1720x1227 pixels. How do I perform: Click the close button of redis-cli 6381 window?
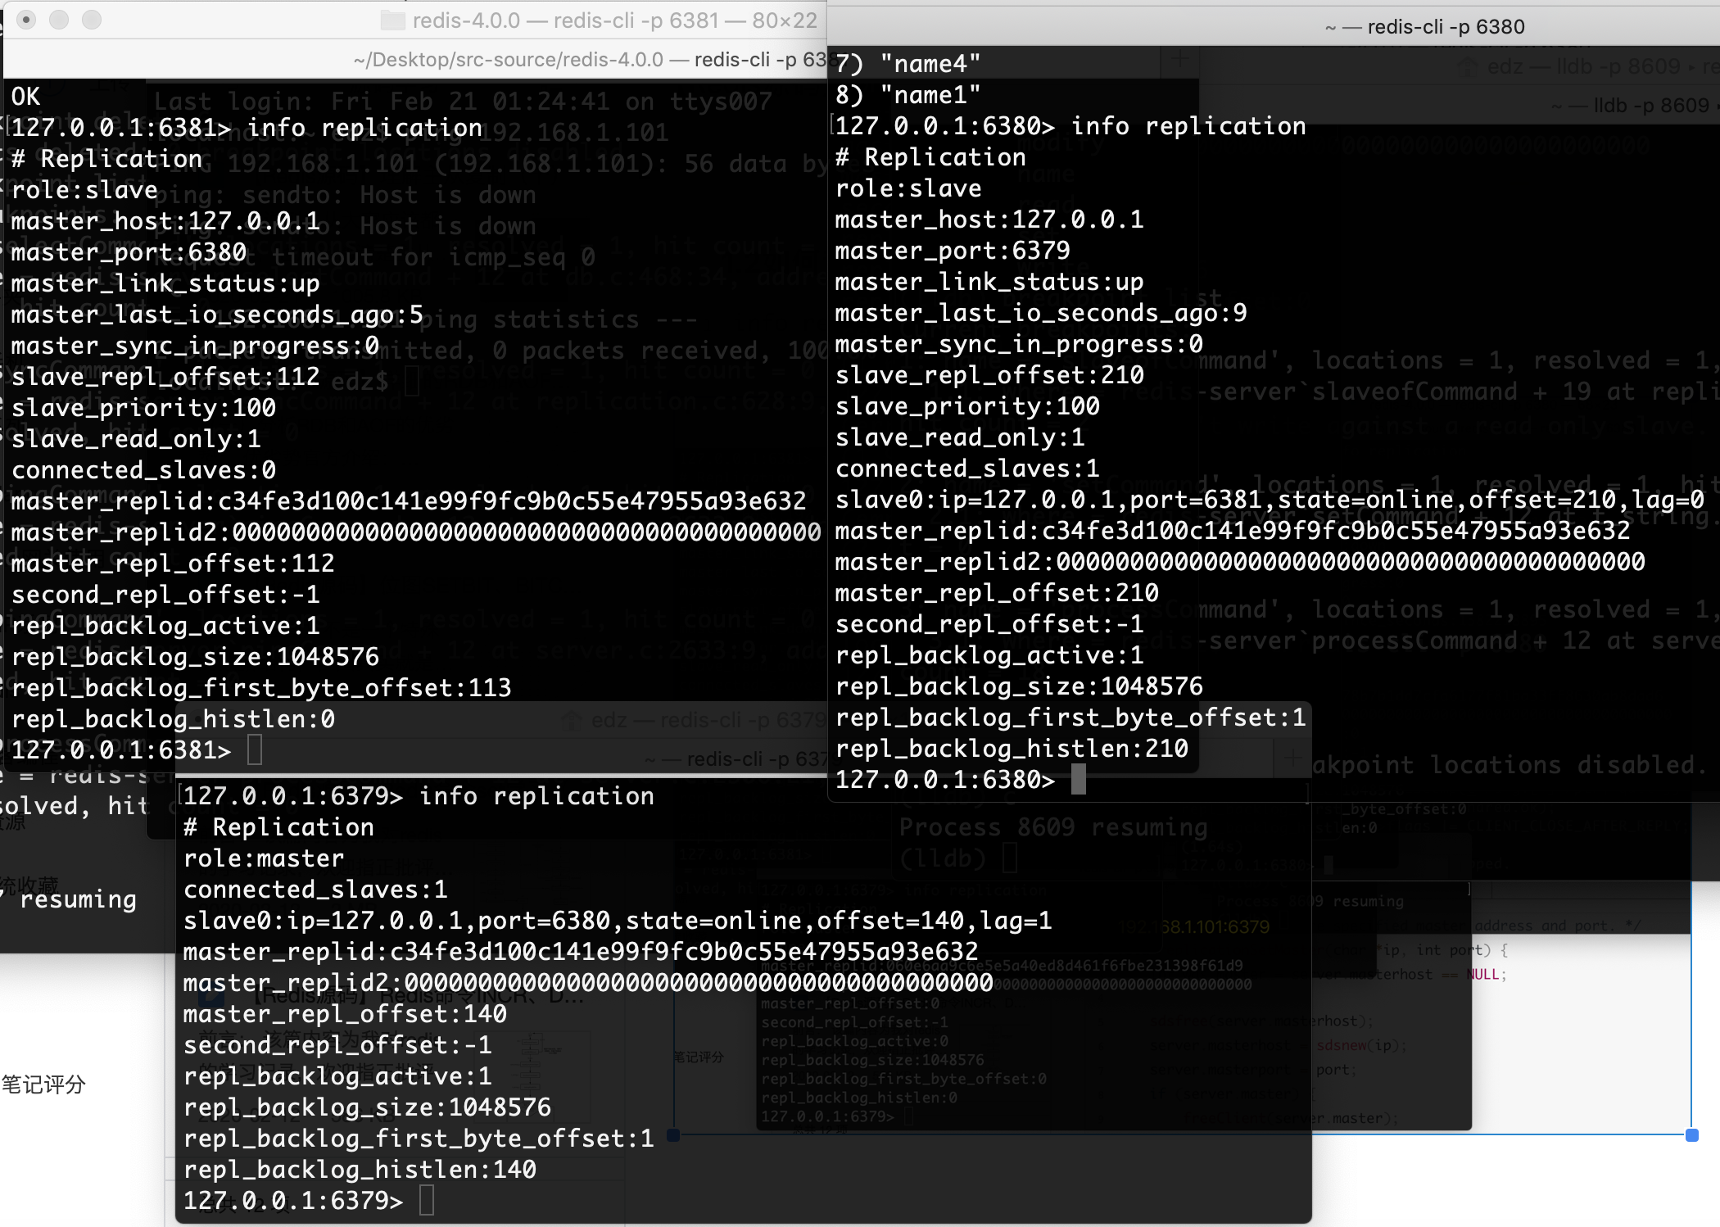[26, 20]
